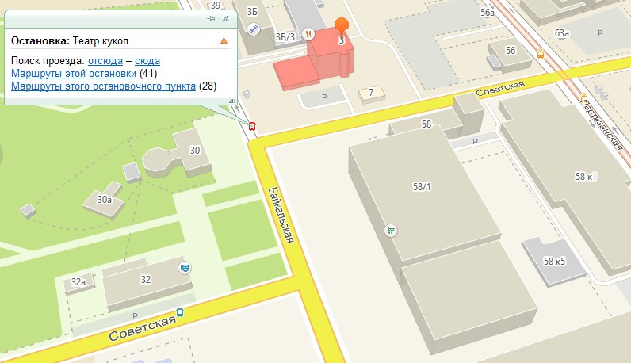This screenshot has height=363, width=631.
Task: Open route search "сюда" link
Action: [x=147, y=61]
